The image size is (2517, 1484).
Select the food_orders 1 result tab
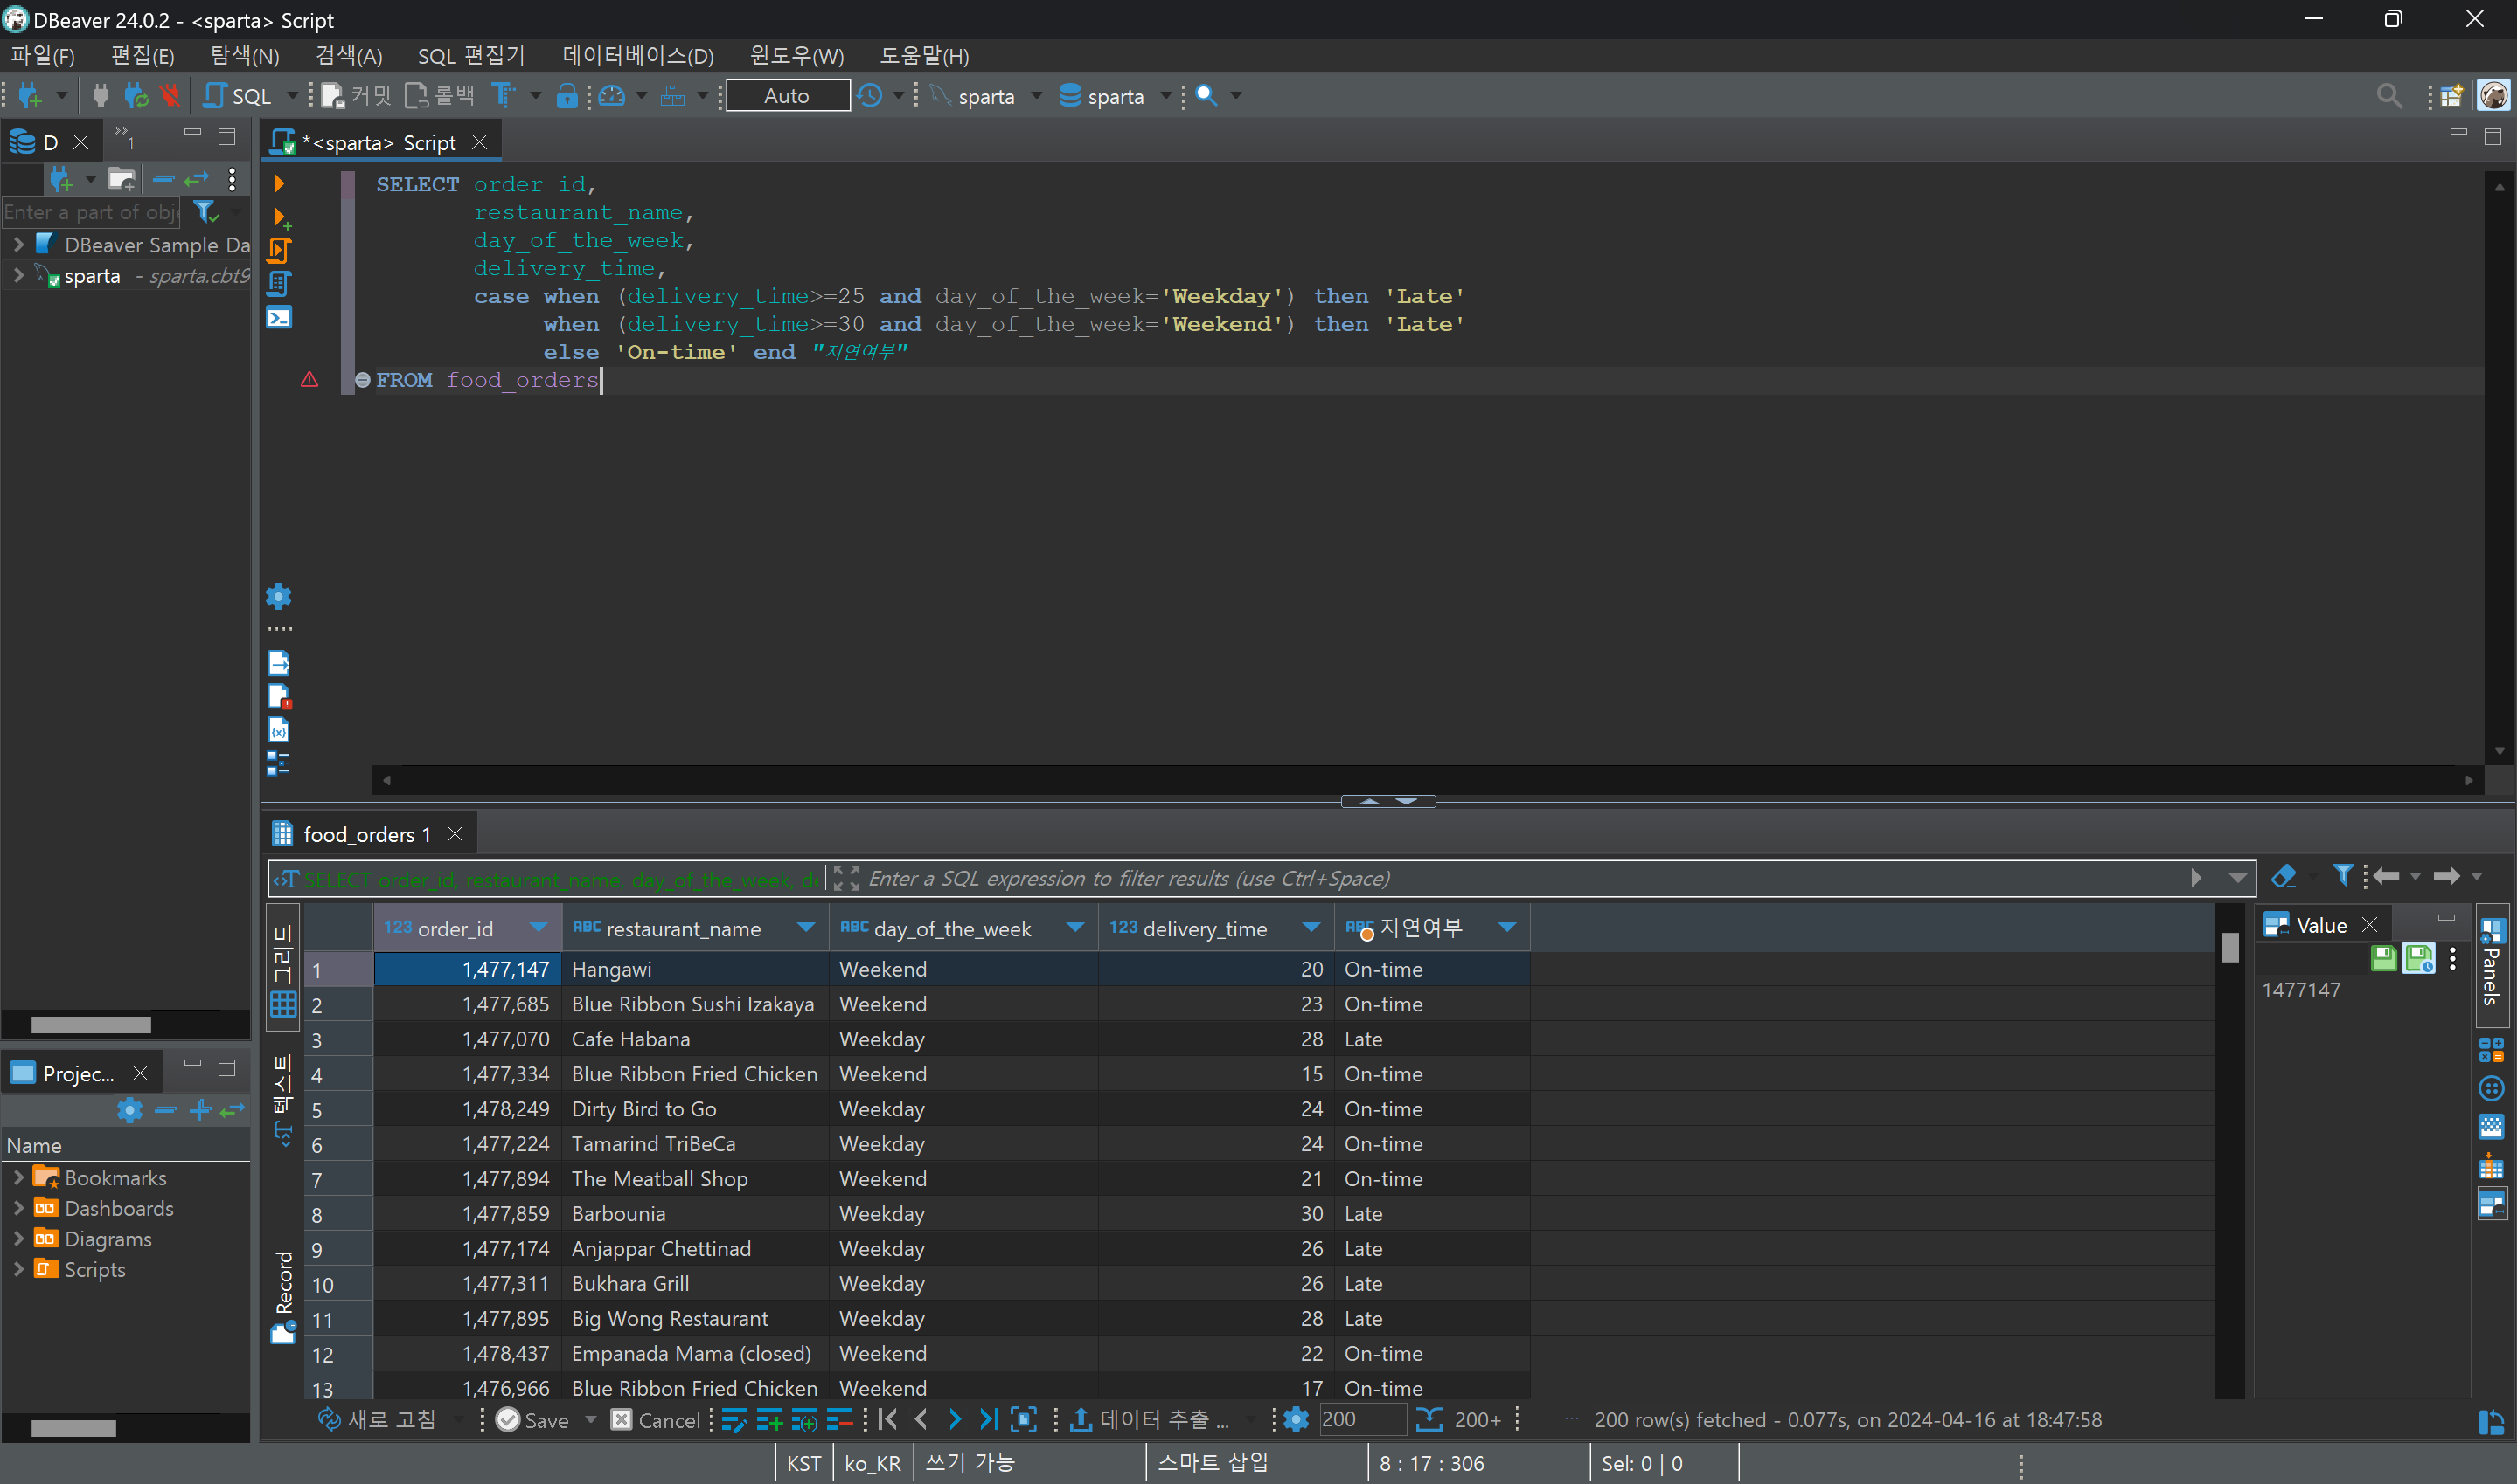pyautogui.click(x=366, y=834)
